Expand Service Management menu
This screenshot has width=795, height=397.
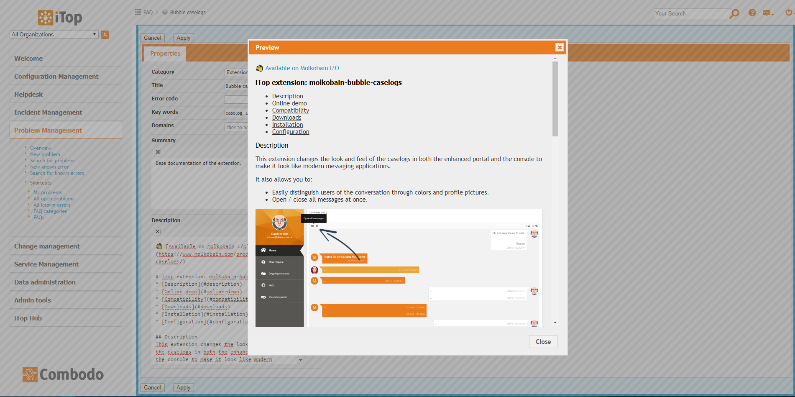66,264
